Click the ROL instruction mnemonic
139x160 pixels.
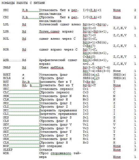[6, 39]
